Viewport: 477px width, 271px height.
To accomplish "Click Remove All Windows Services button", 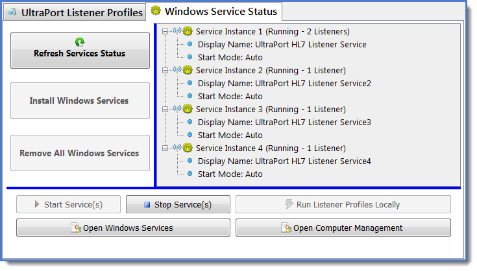I will pos(80,153).
